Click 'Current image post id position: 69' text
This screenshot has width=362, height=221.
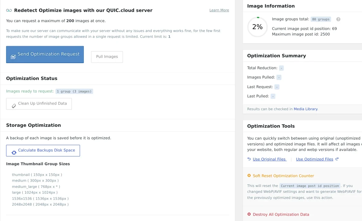tap(304, 29)
